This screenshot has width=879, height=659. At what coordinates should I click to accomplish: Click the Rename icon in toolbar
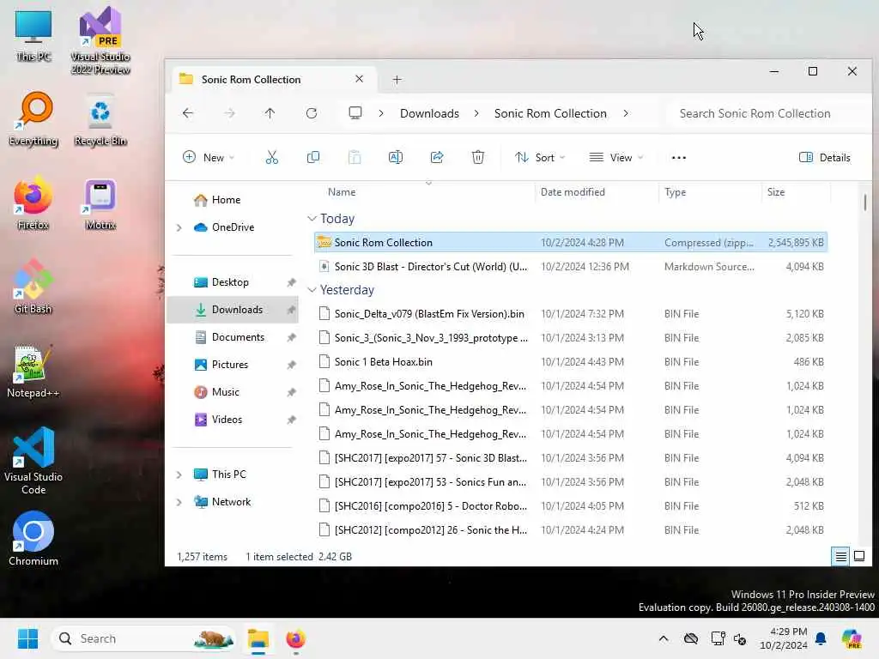396,158
